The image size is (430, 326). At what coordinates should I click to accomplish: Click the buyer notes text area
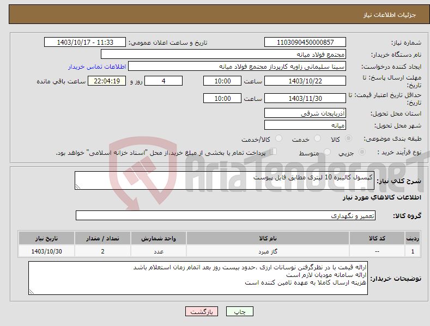198,278
